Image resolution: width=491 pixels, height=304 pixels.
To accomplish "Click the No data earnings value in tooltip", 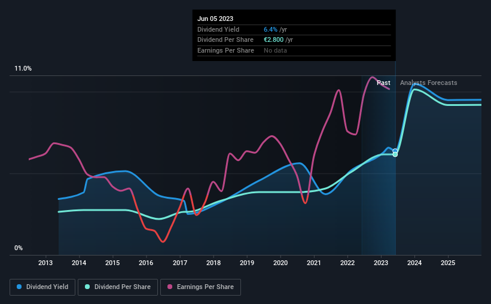I will coord(275,50).
